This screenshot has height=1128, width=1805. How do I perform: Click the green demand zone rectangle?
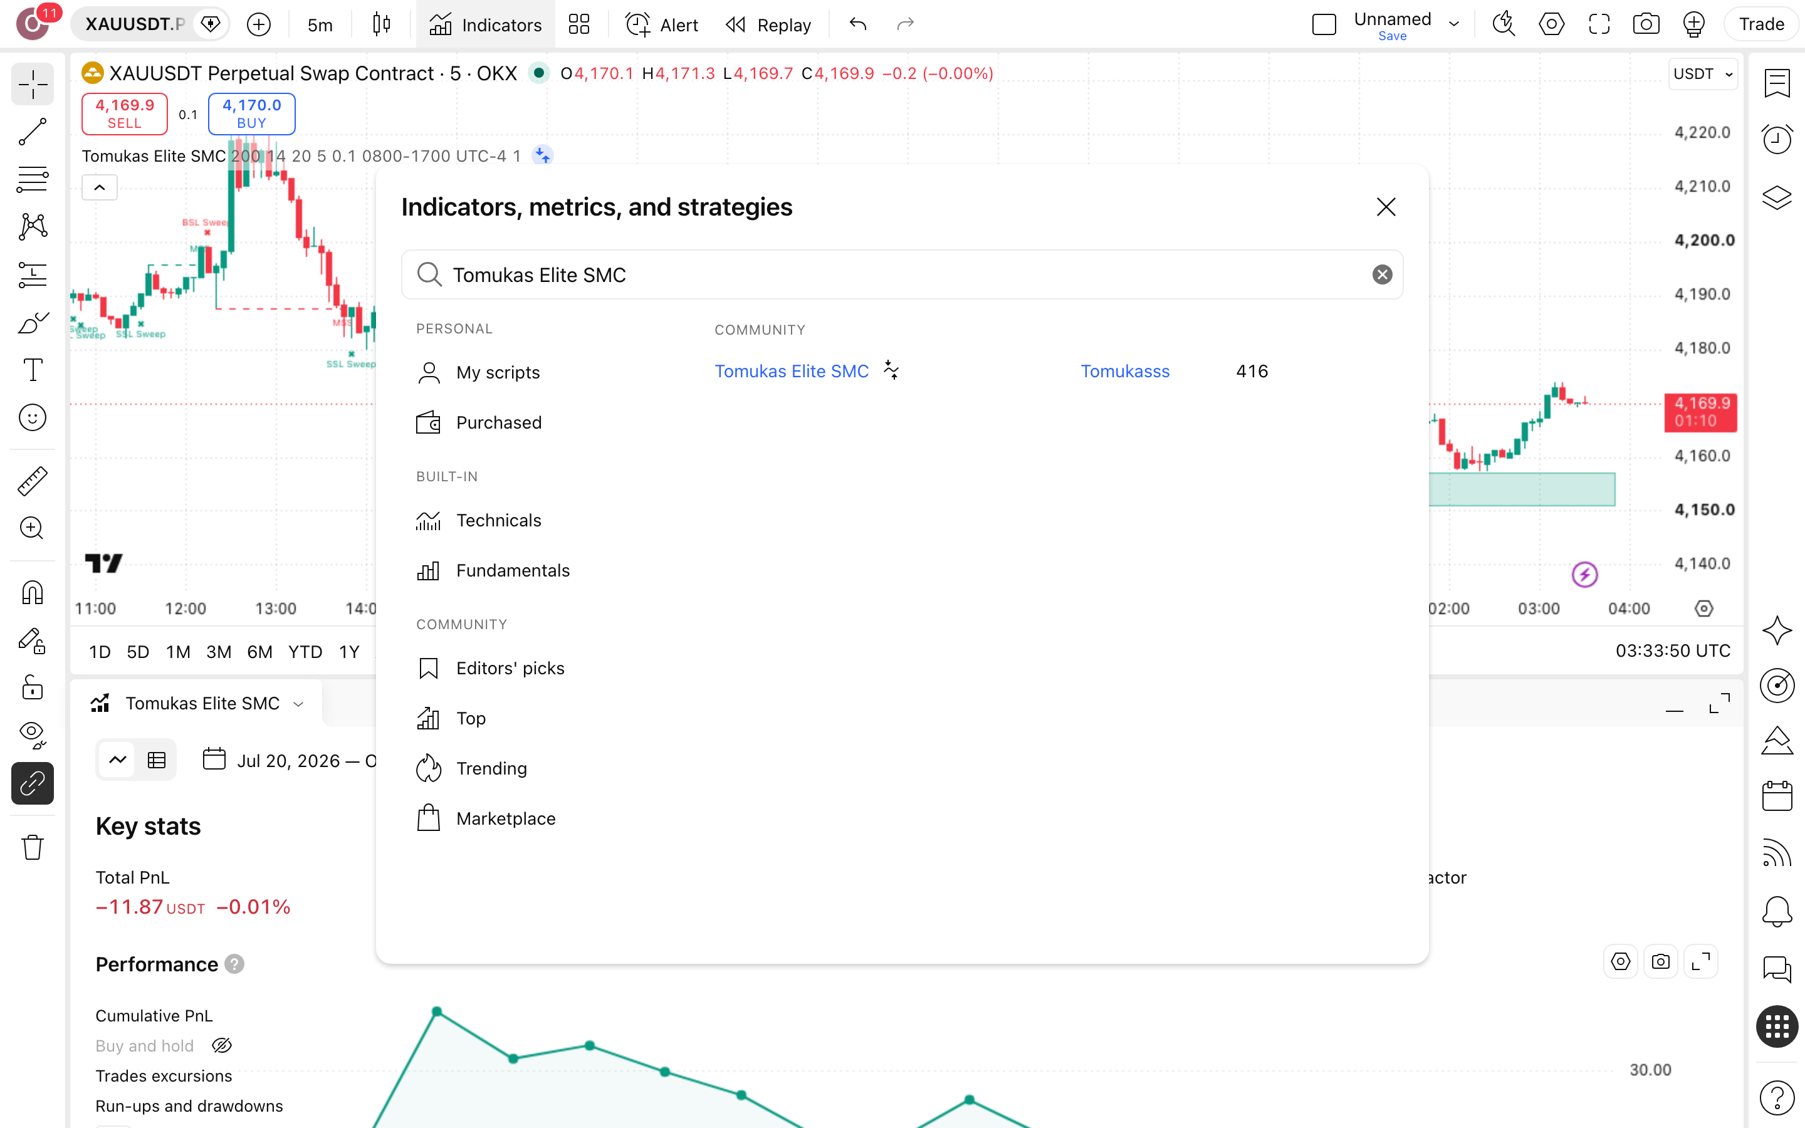coord(1522,489)
